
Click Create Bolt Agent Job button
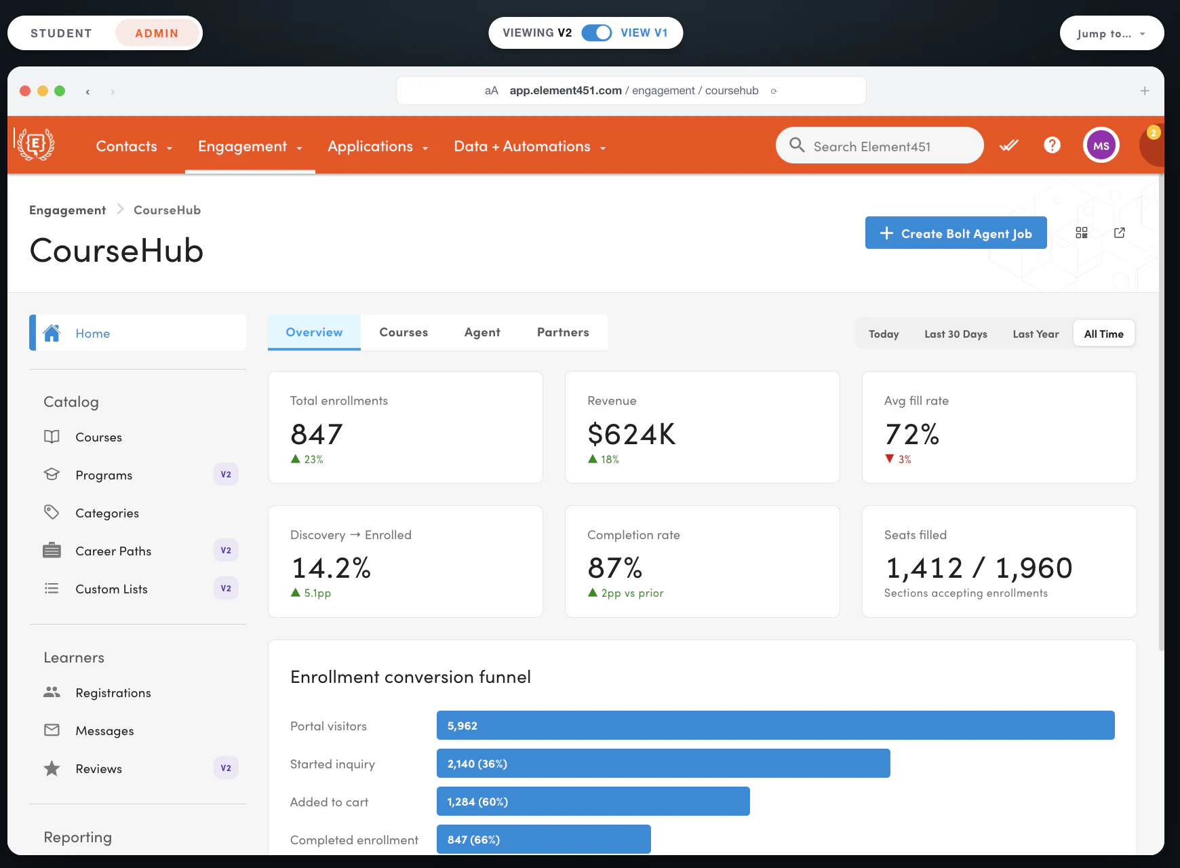click(x=956, y=233)
